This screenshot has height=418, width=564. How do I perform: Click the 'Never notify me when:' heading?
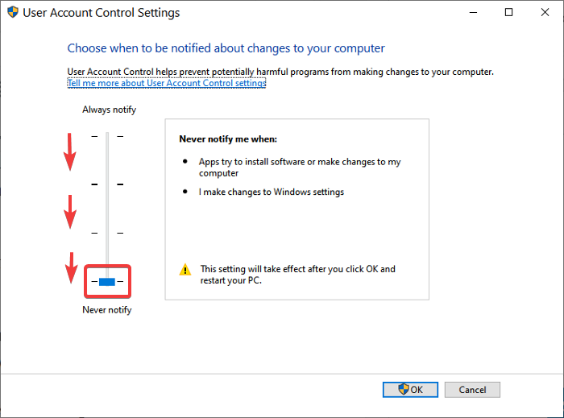pos(226,139)
